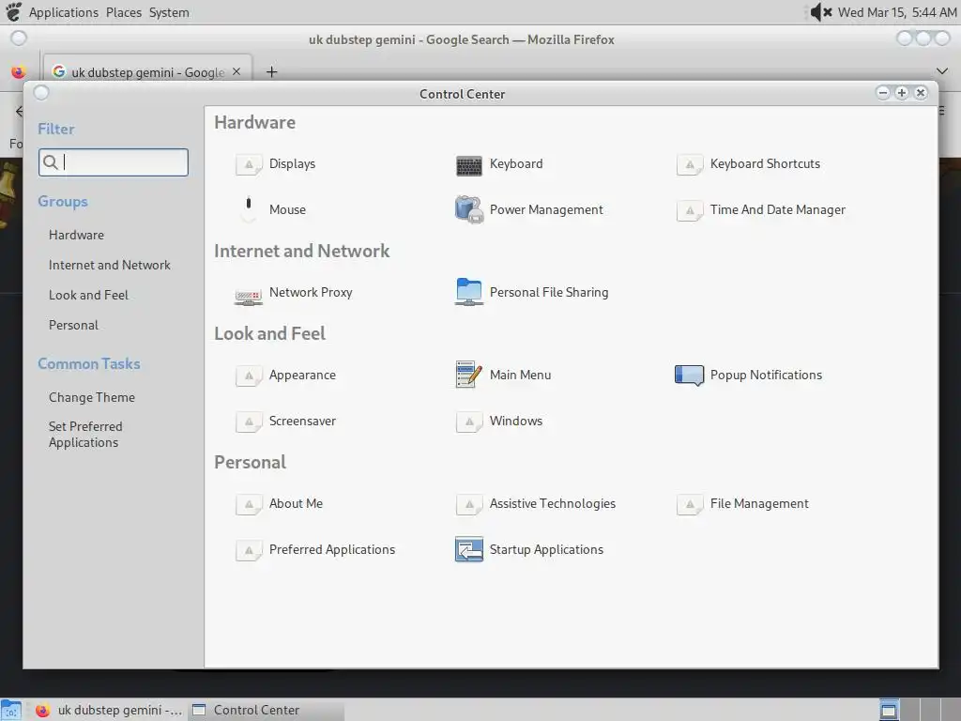Jump to Look and Feel group
Viewport: 961px width, 721px height.
(x=88, y=295)
